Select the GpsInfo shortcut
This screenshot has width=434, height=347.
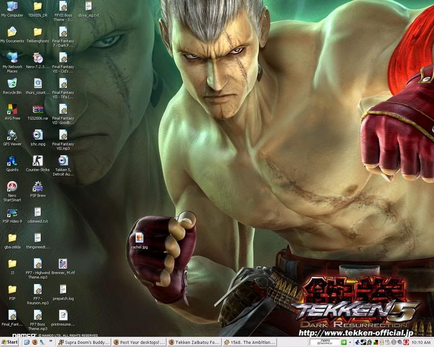pos(12,164)
